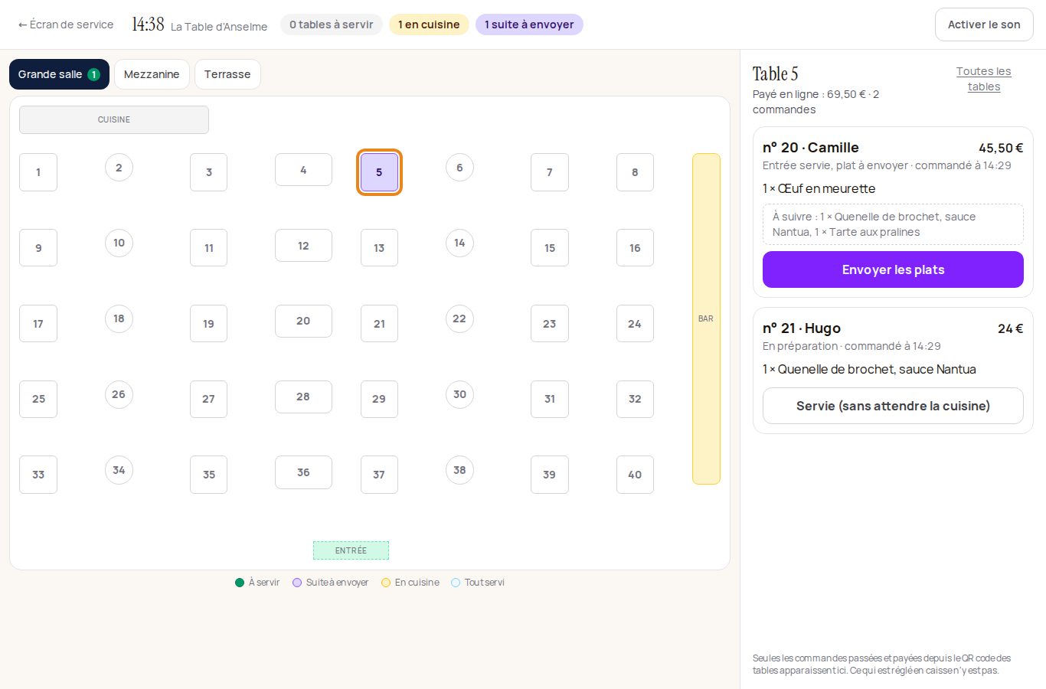
Task: Click the '1 en cuisine' status pill
Action: point(429,24)
